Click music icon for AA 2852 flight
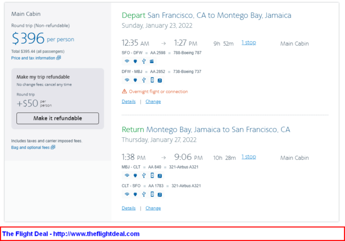This screenshot has width=345, height=241. [x=160, y=80]
